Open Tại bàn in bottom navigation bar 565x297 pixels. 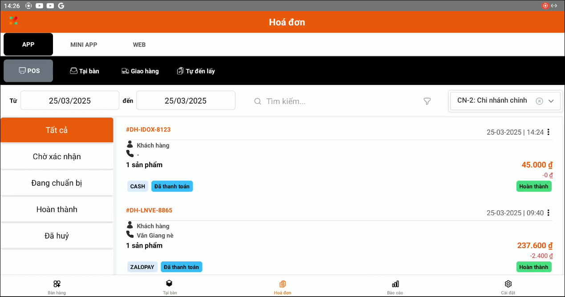[170, 287]
